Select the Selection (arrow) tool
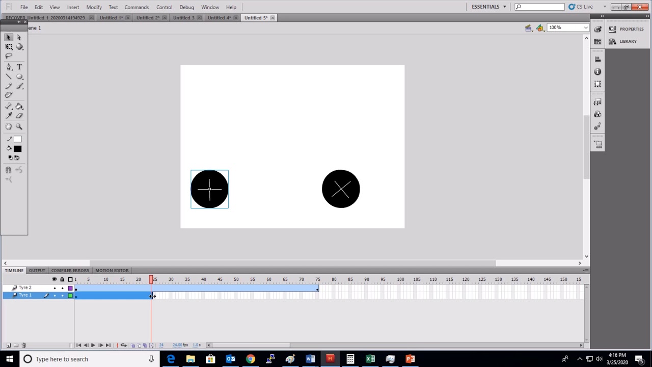Image resolution: width=652 pixels, height=367 pixels. coord(9,37)
